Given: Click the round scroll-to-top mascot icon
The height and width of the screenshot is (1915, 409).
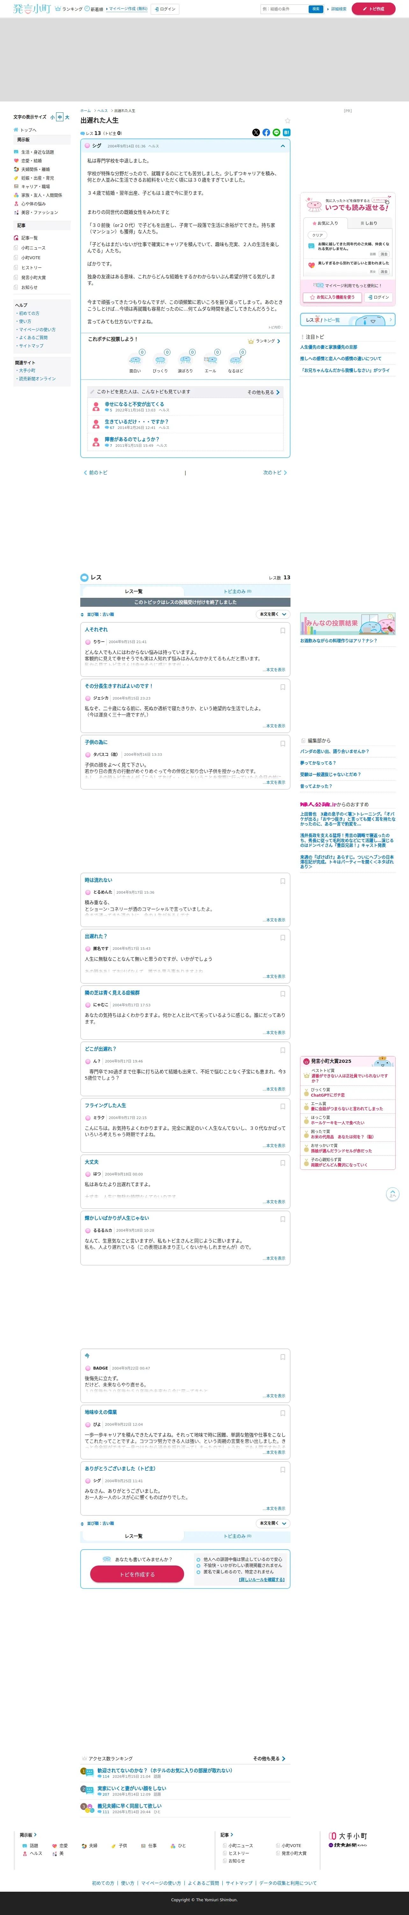Looking at the screenshot, I should click(393, 1194).
